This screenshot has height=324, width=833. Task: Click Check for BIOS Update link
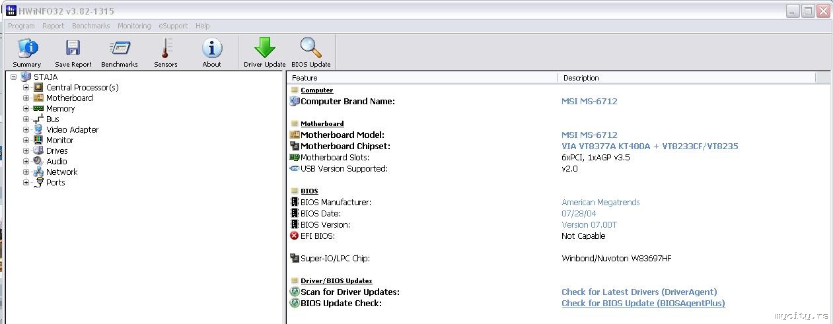(x=643, y=304)
